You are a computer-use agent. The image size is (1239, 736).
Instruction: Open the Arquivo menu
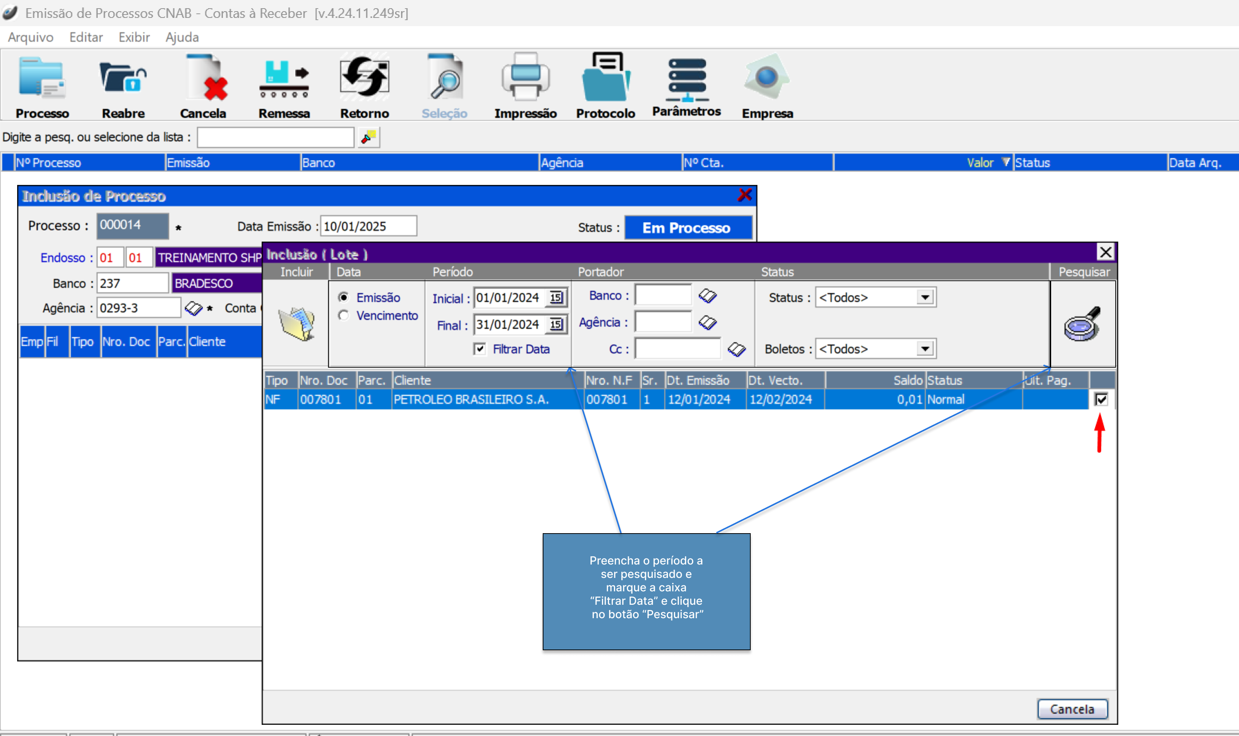pyautogui.click(x=30, y=37)
